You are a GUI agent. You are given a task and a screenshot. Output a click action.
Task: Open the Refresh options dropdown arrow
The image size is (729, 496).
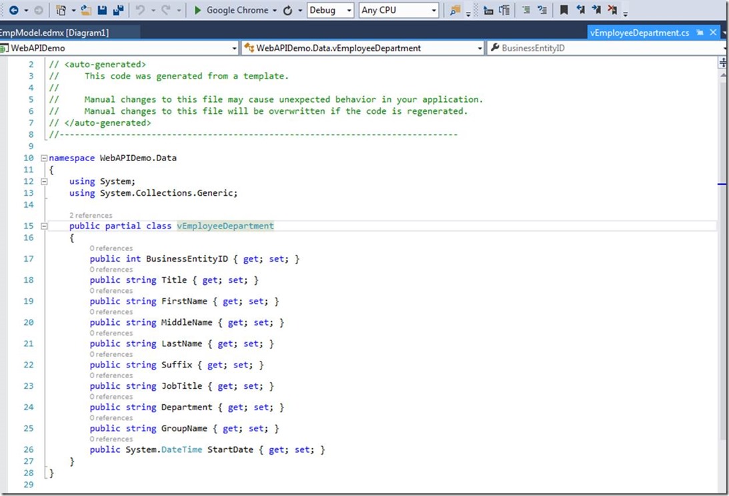coord(300,10)
